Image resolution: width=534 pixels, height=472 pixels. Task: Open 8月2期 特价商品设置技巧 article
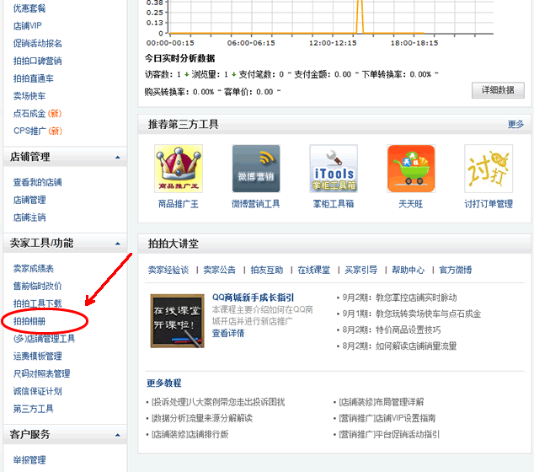pos(392,330)
